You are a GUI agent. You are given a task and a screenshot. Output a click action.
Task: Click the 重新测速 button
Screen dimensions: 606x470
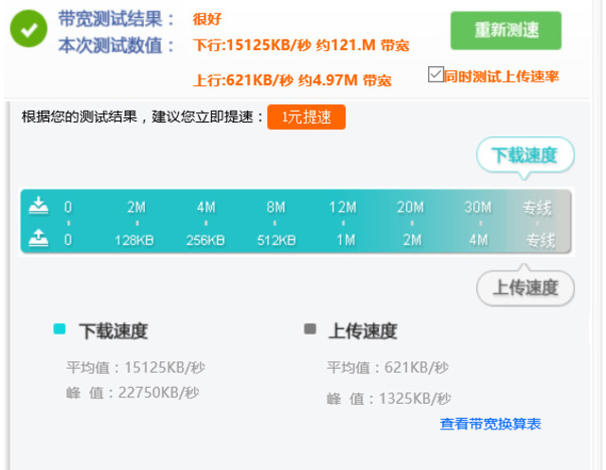tap(506, 30)
